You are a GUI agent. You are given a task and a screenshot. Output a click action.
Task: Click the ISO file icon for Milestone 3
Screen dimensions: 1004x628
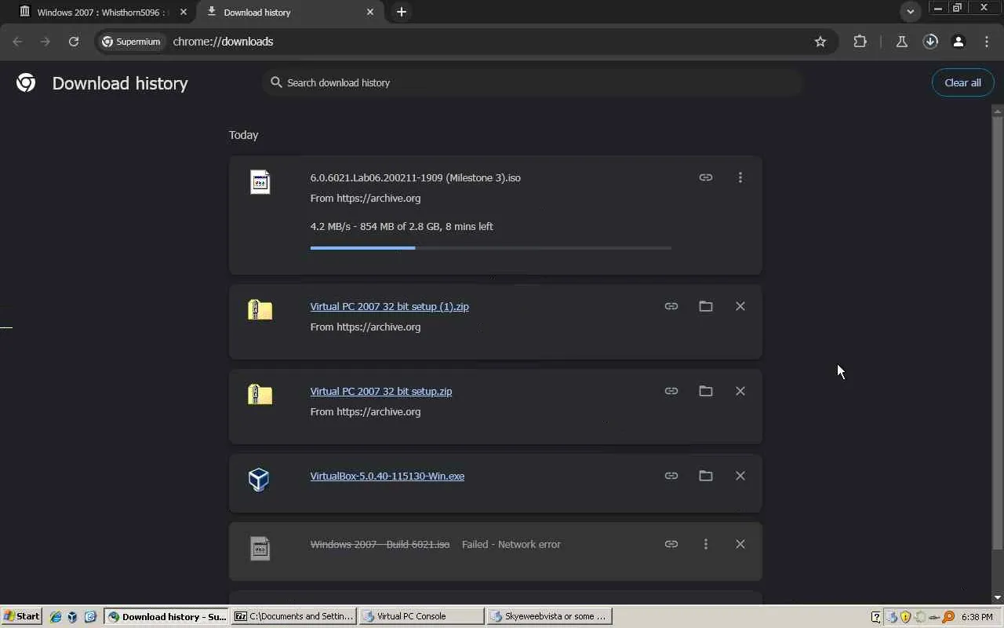[260, 181]
